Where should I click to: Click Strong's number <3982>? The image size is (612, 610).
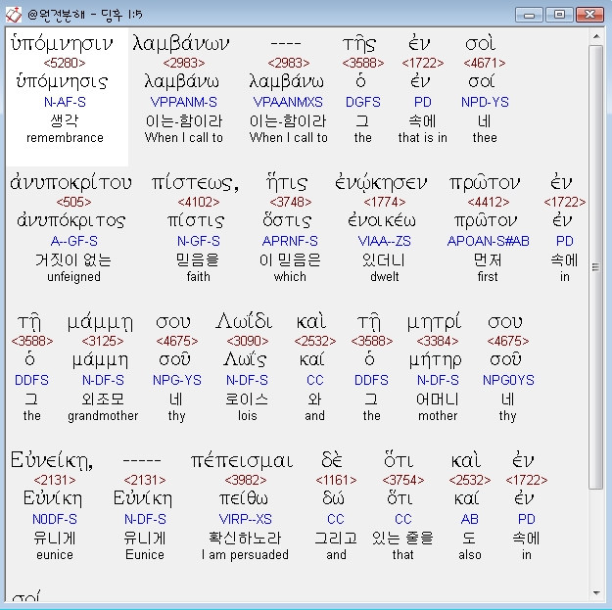point(246,480)
